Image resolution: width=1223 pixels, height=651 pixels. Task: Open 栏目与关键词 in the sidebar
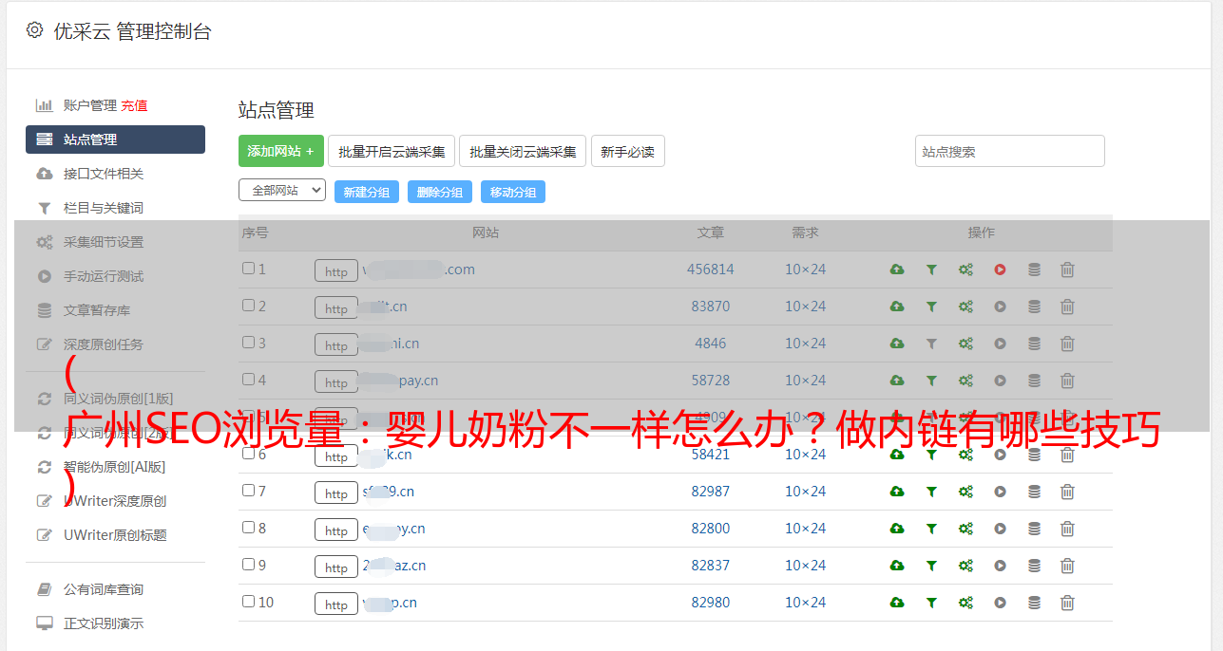(104, 208)
